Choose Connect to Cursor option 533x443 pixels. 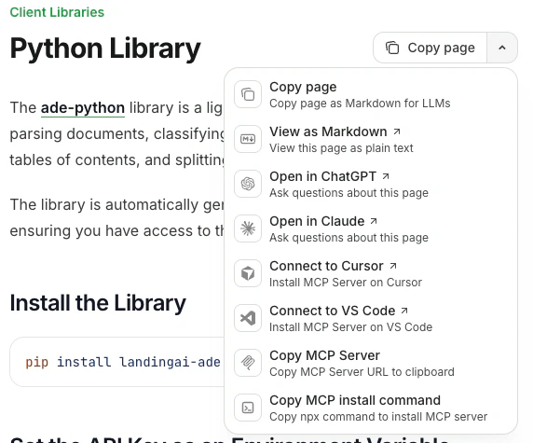point(371,273)
